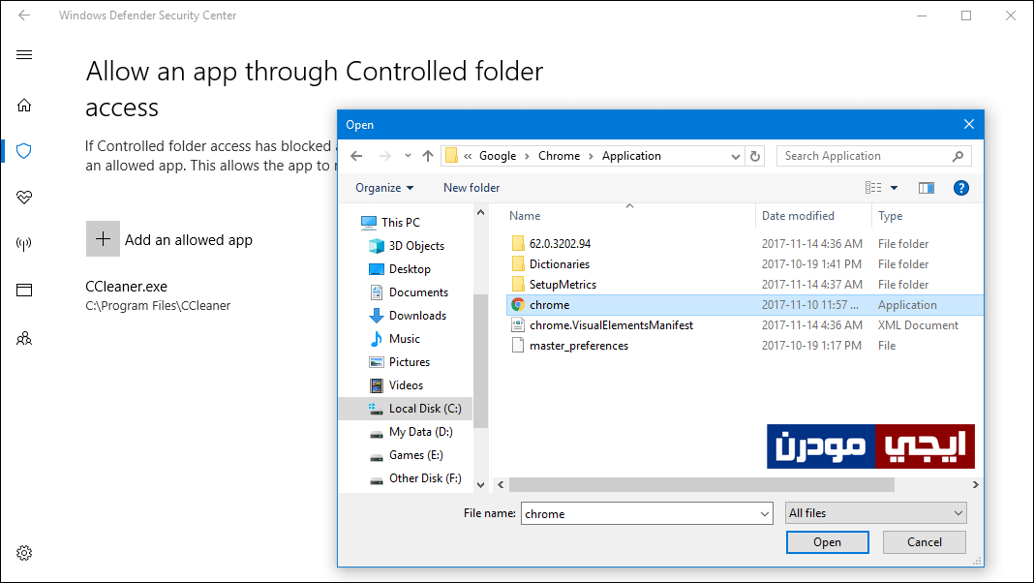Open Settings gear in Defender sidebar
The width and height of the screenshot is (1034, 583).
pos(24,553)
